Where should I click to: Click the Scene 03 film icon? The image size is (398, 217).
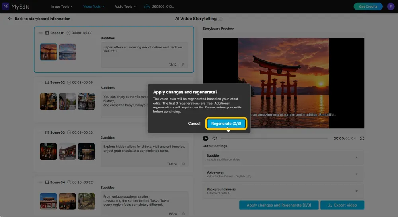pyautogui.click(x=47, y=132)
